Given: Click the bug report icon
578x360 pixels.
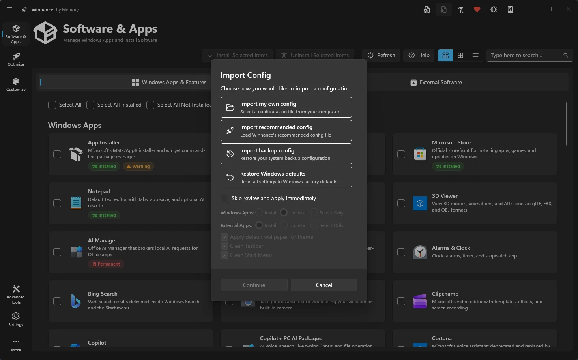Looking at the screenshot, I should (494, 9).
